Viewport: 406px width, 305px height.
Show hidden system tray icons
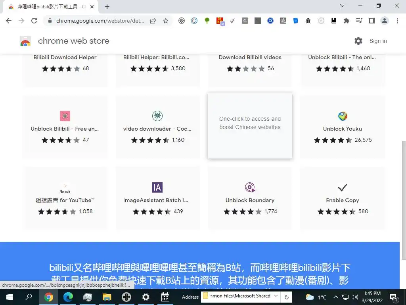[x=335, y=297]
